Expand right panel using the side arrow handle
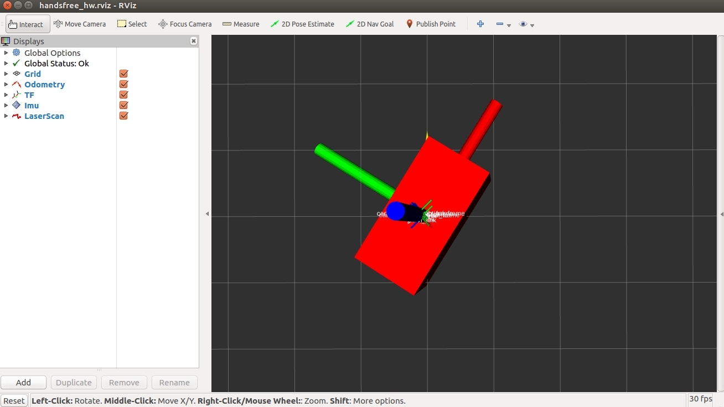724x407 pixels. point(721,213)
